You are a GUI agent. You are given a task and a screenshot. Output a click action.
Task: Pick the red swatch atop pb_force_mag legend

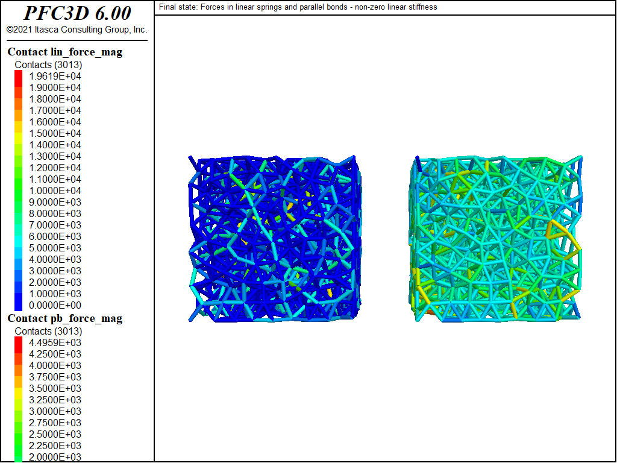(x=18, y=342)
